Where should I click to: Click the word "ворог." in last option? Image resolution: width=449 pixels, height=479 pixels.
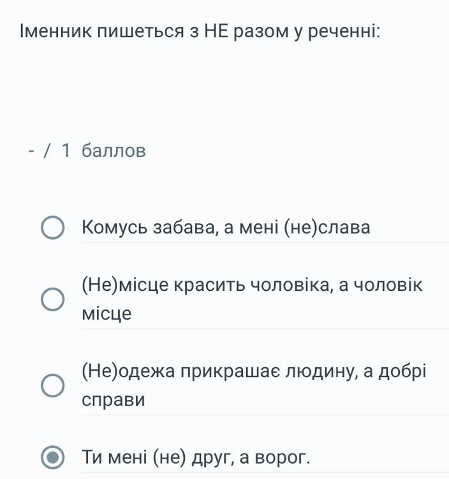pyautogui.click(x=284, y=457)
